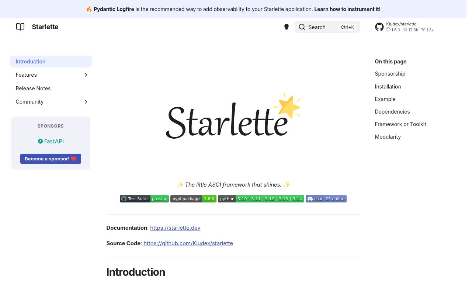The image size is (472, 295).
Task: Click the magnifier icon in the search box
Action: pos(302,27)
